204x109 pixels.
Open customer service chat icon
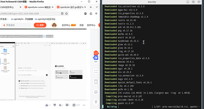[96, 92]
